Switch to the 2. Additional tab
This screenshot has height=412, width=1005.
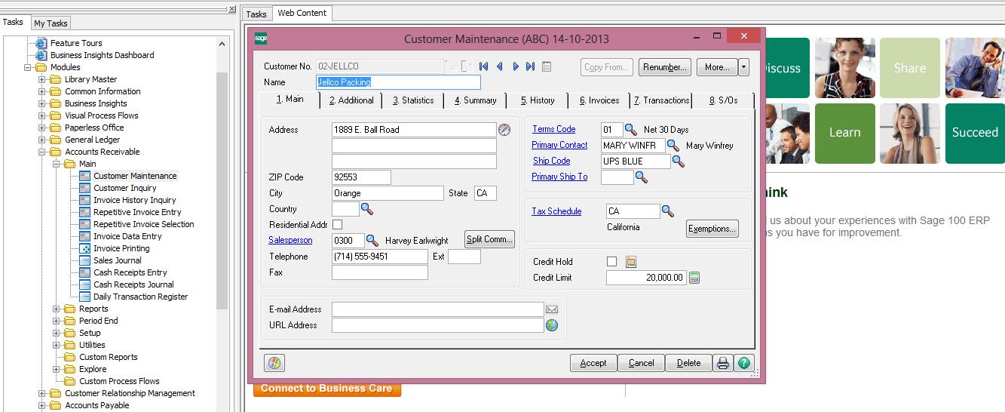click(351, 100)
